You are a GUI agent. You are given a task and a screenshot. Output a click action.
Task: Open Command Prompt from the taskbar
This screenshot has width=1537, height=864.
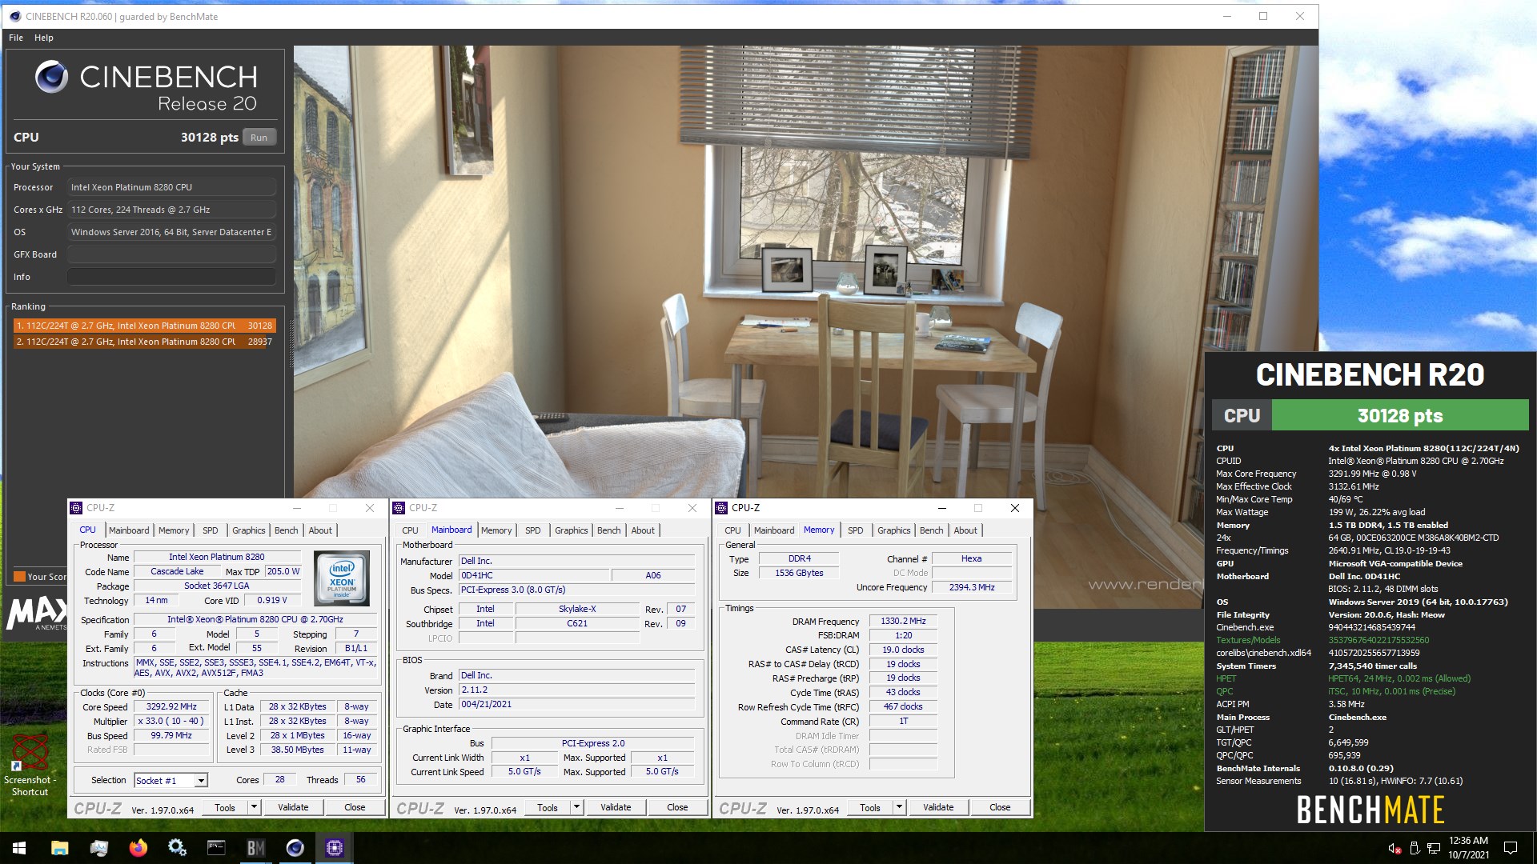coord(216,848)
